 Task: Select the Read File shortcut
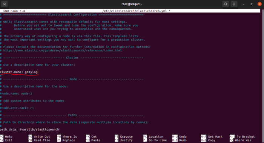pos(39,140)
